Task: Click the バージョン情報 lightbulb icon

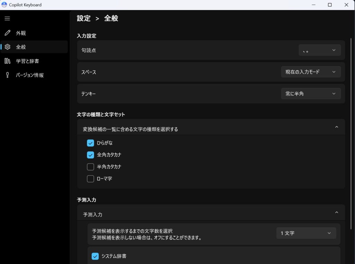Action: pos(7,74)
